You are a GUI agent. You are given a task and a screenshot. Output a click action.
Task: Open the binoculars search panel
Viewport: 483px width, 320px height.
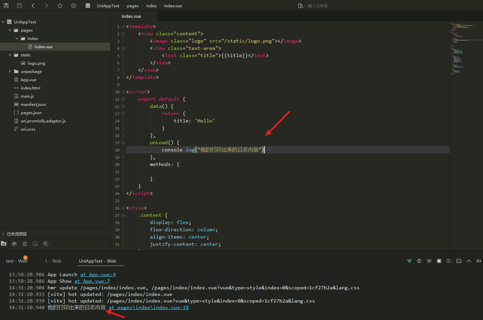click(x=14, y=244)
